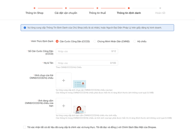Click the Chính Sách Bảo Mật của Shopee text

tap(139, 127)
